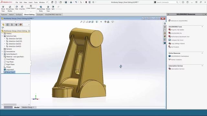Open the FeatureManager design tree tab
Screen dimensions: 207x116
[x=4, y=24]
